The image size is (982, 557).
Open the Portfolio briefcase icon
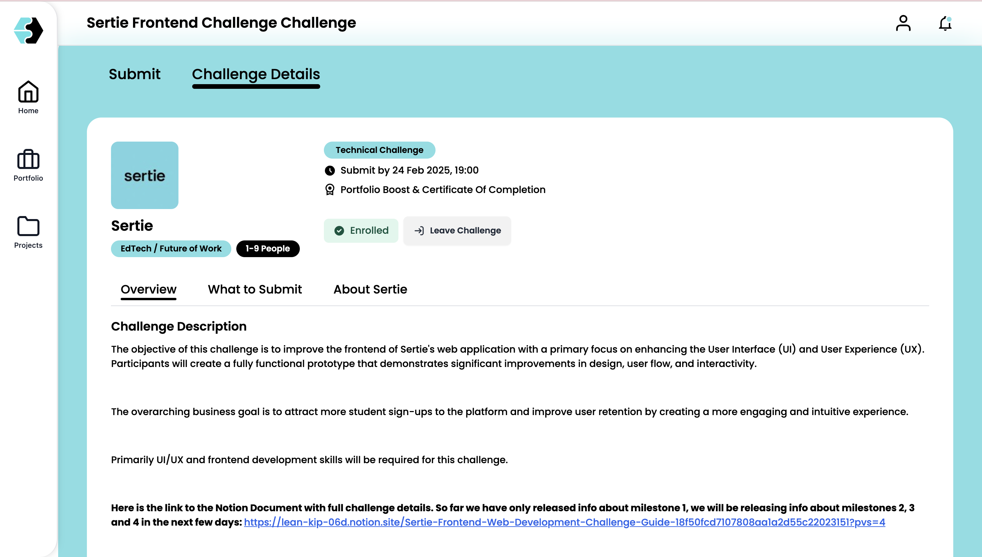[28, 159]
